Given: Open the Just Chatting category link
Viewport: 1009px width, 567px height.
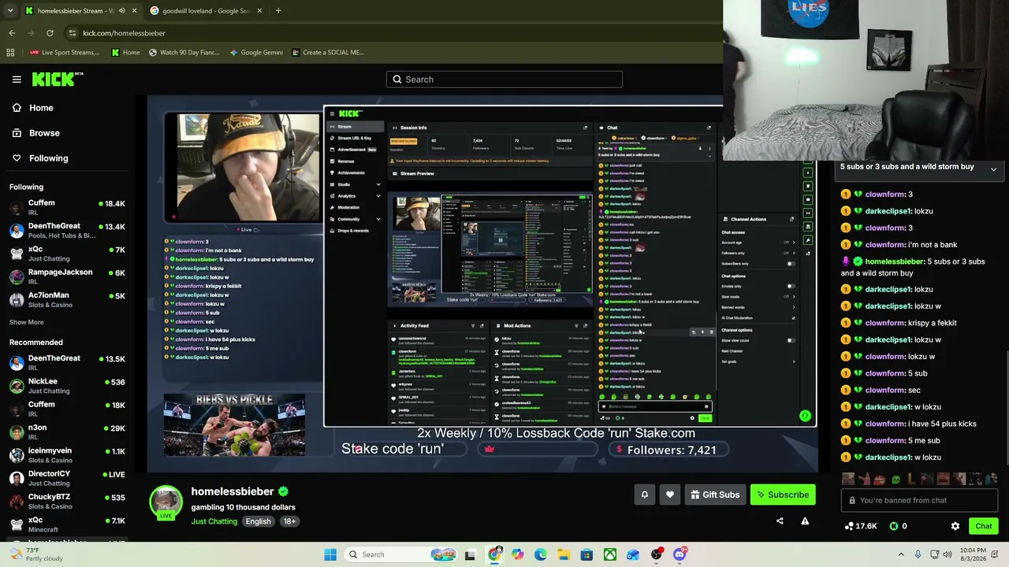Looking at the screenshot, I should (214, 521).
